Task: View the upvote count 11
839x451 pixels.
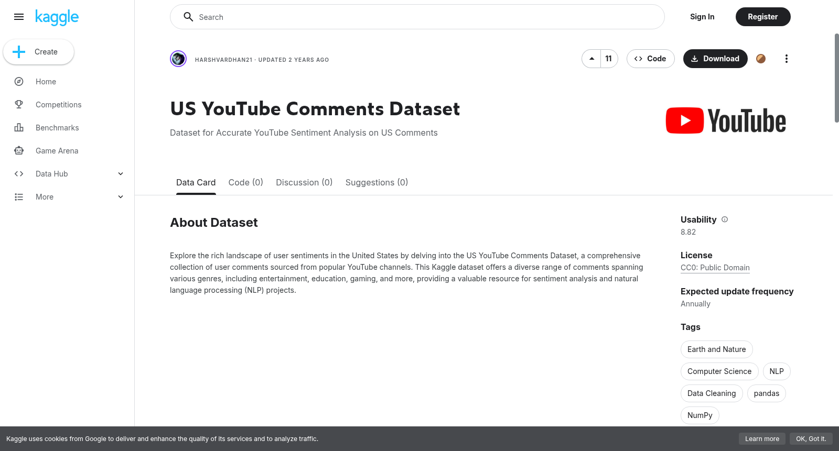Action: pyautogui.click(x=609, y=59)
